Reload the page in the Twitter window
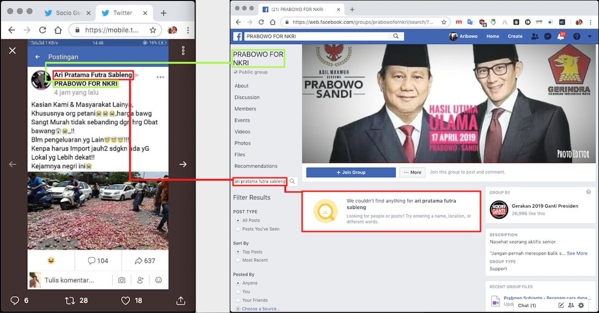Screen dimensions: 599x313 (42, 30)
